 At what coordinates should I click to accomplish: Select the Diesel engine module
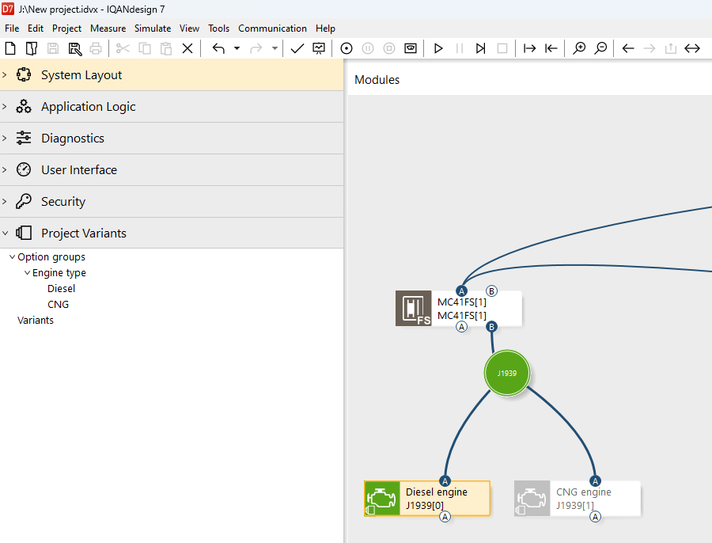point(427,499)
